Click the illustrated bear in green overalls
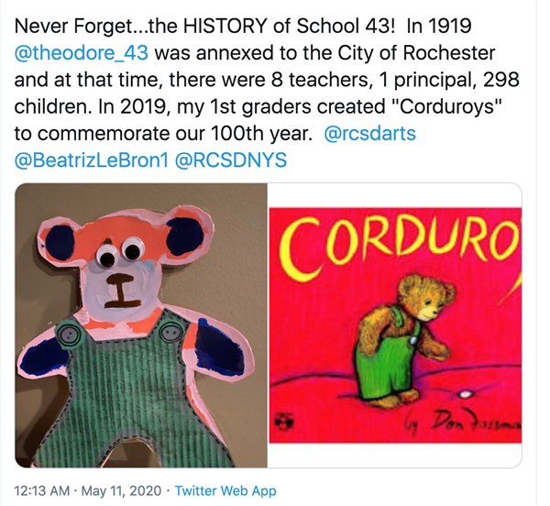Viewport: 550px width, 506px height. 403,339
